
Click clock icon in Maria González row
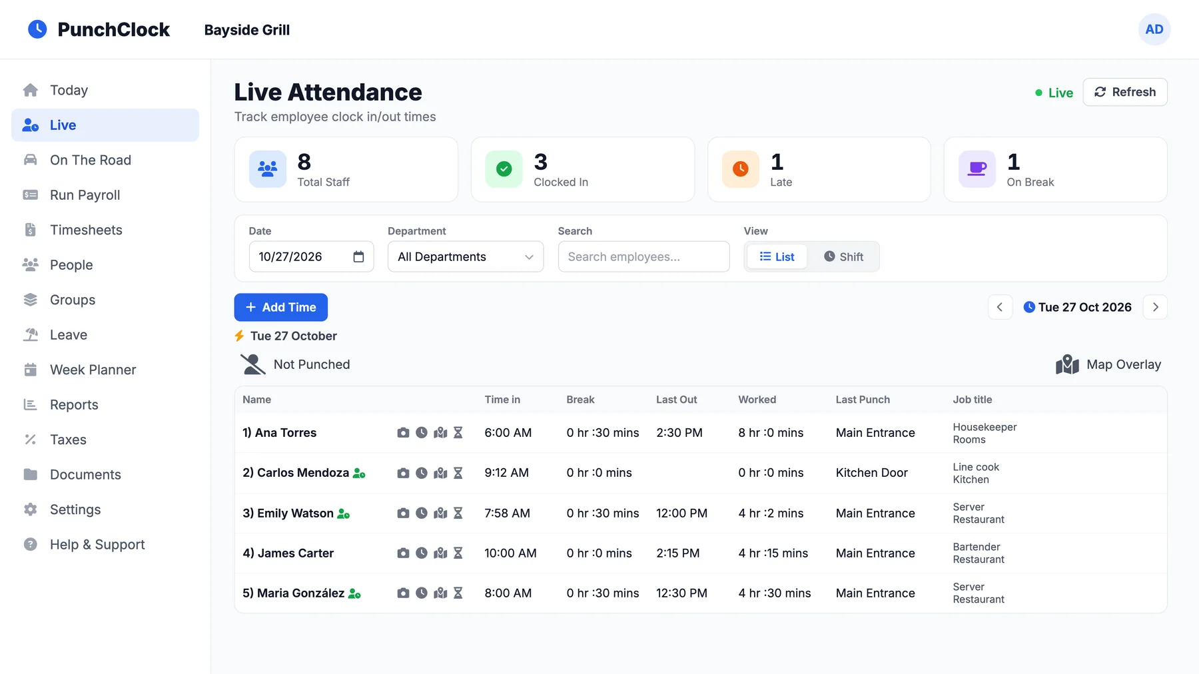click(x=422, y=593)
